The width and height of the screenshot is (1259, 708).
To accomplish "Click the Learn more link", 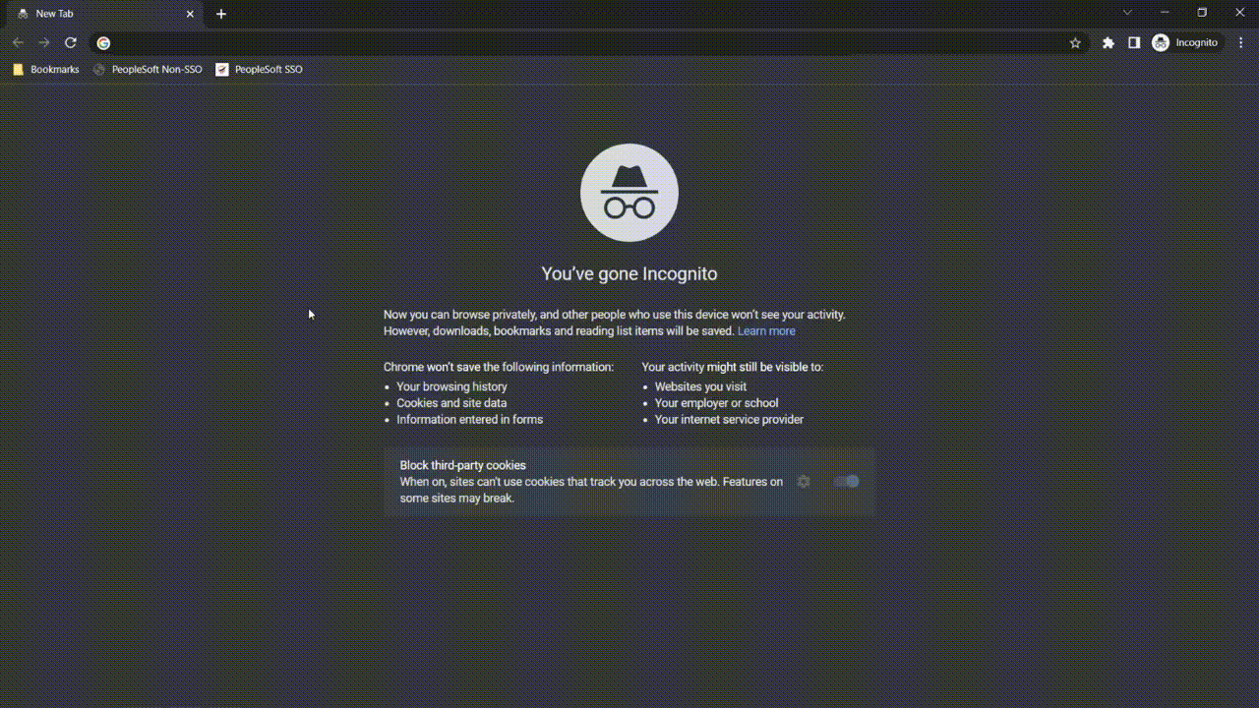I will 766,330.
